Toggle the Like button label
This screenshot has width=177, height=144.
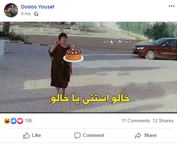(36, 135)
